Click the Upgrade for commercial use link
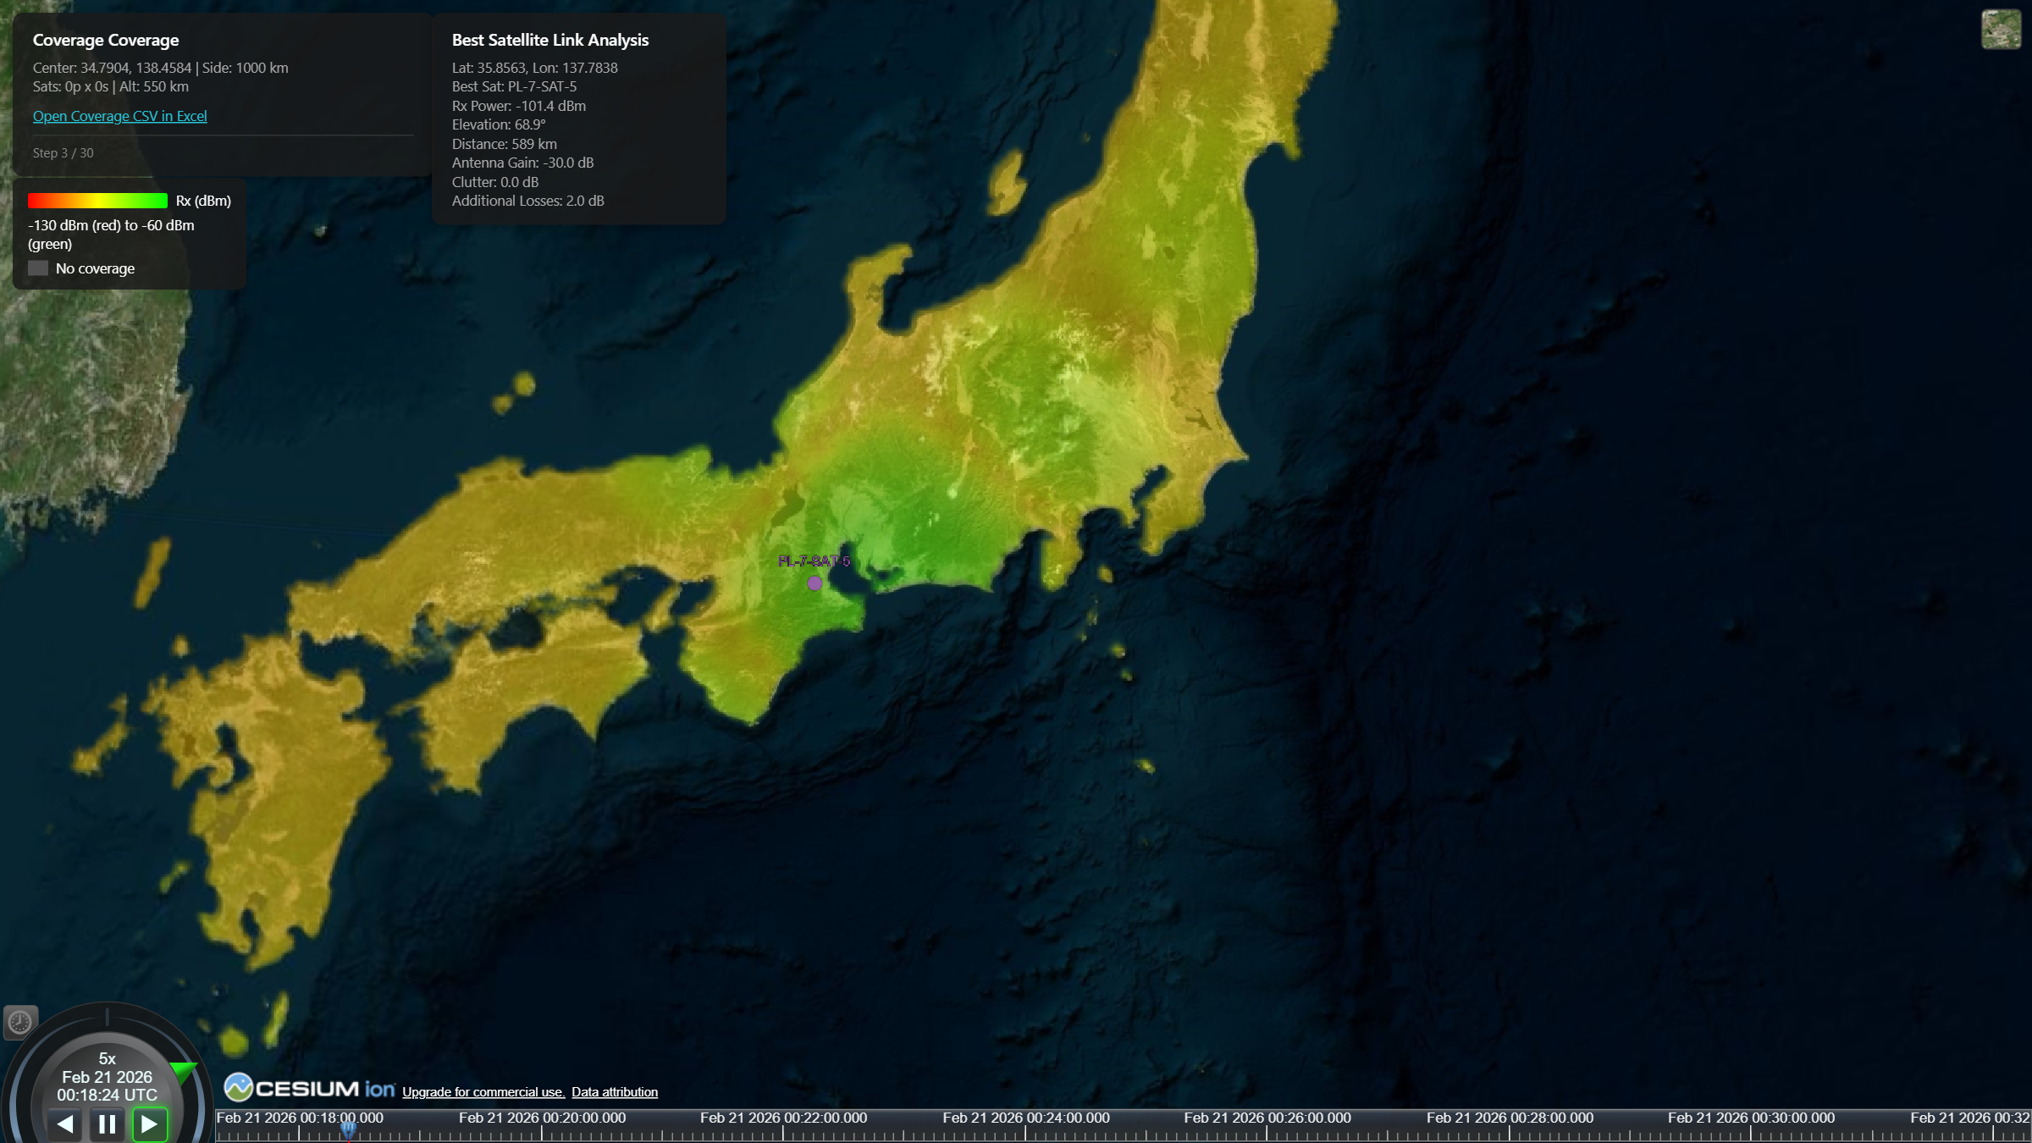The image size is (2032, 1143). (x=483, y=1092)
